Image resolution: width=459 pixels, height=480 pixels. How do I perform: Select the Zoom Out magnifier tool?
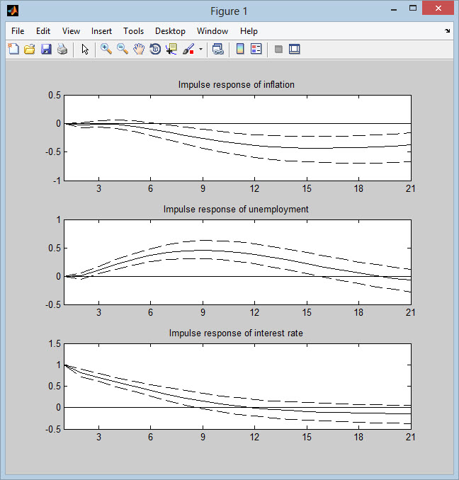point(123,49)
